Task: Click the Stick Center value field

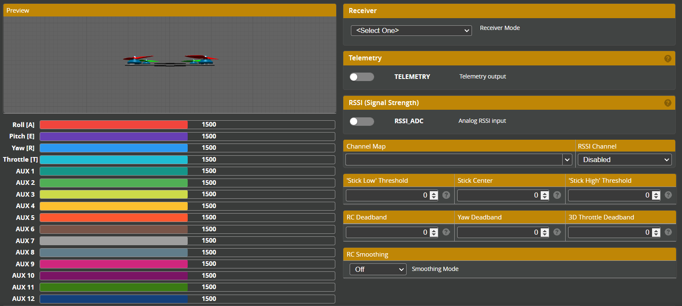Action: coord(498,195)
